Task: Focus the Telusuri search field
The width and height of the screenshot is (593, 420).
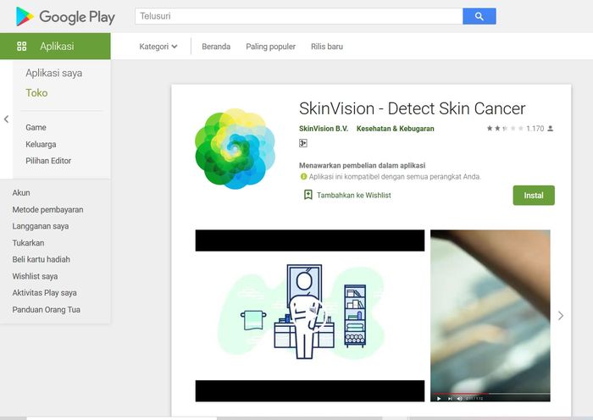Action: click(299, 16)
